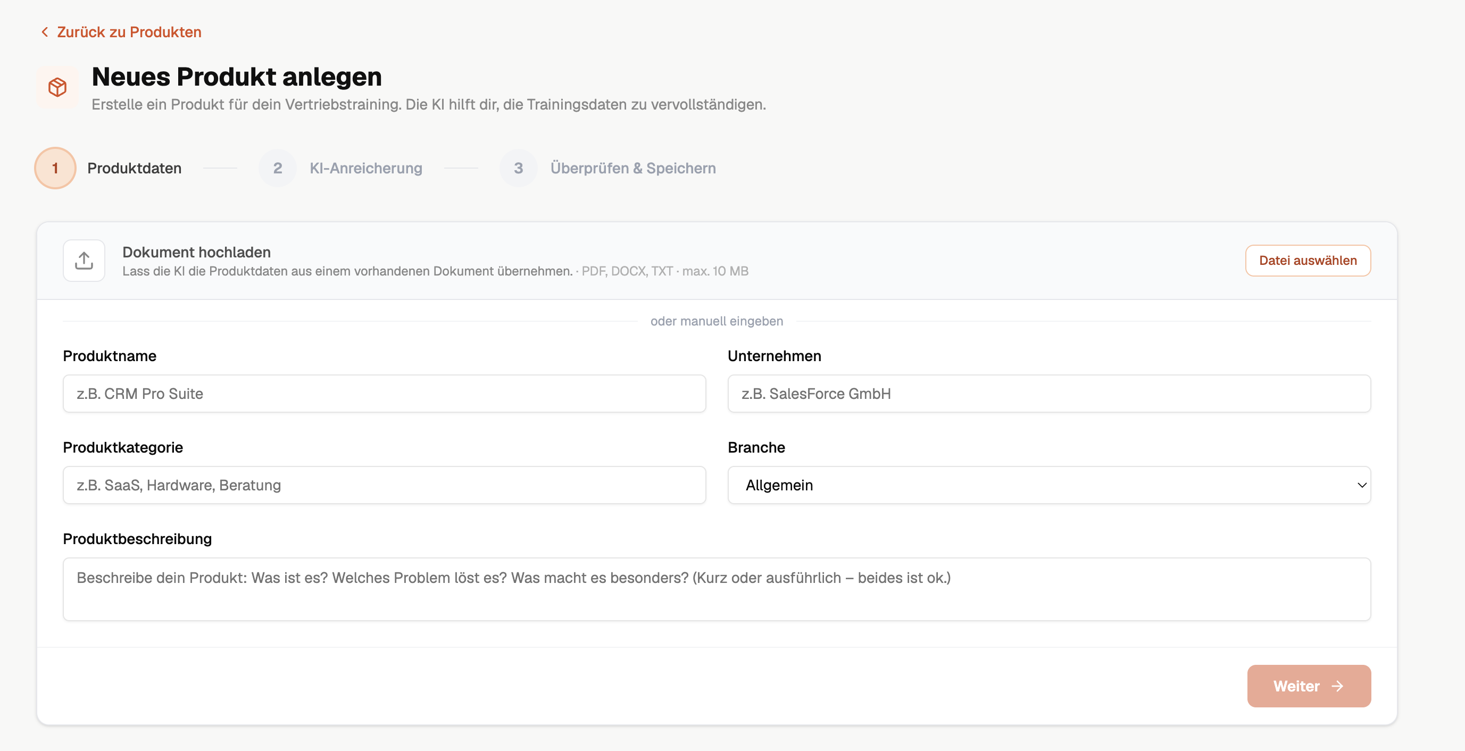This screenshot has height=751, width=1465.
Task: Click the oder manuell eingeben divider text
Action: pyautogui.click(x=717, y=321)
